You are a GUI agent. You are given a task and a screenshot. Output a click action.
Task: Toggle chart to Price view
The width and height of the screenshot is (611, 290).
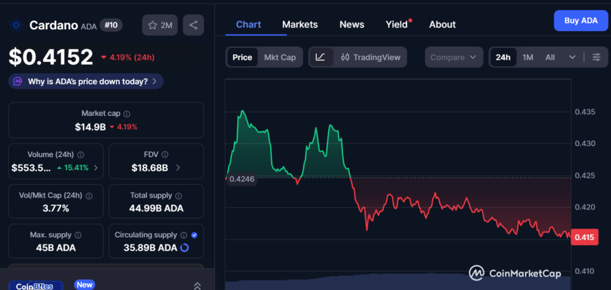point(242,57)
